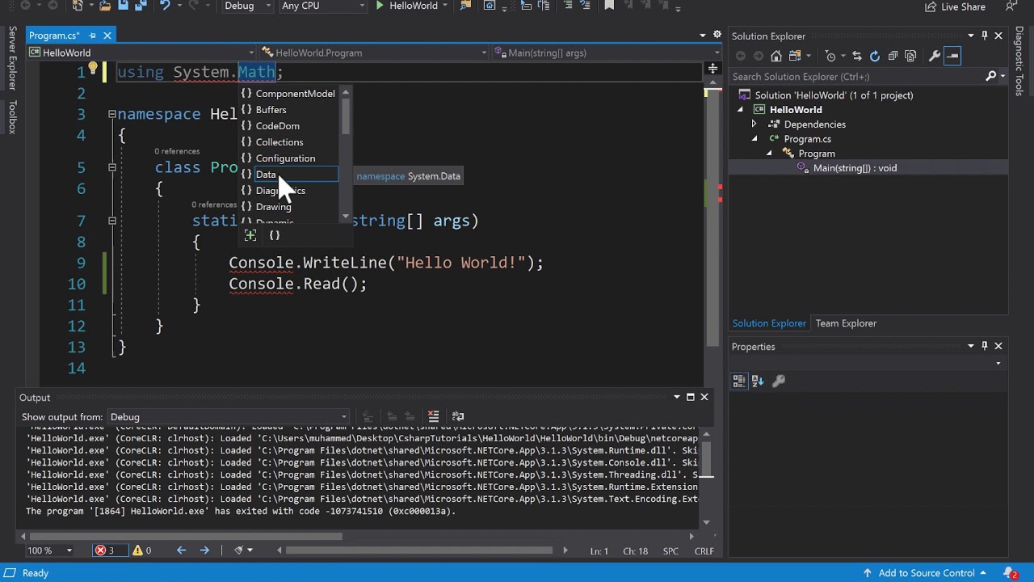Click Collapse All icon in Solution Explorer
Viewport: 1034px width, 582px height.
[x=893, y=56]
